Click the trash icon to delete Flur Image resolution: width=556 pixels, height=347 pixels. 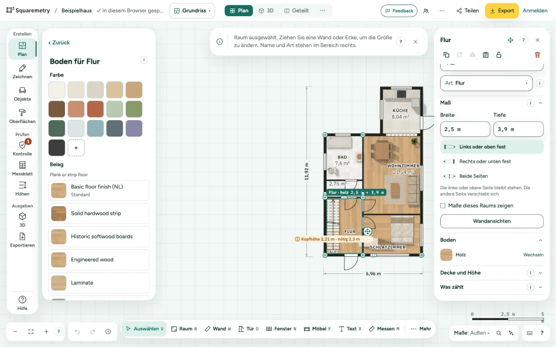pos(537,55)
